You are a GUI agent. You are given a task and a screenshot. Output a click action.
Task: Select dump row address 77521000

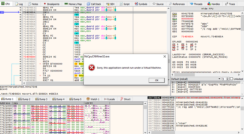point(6,106)
